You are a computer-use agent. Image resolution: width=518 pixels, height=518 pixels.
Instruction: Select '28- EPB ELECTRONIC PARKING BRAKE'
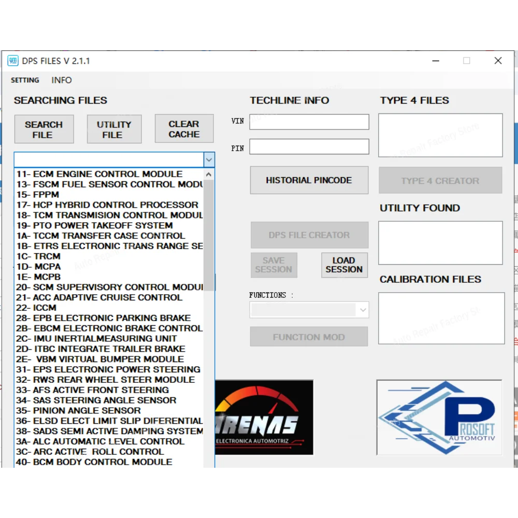pos(109,318)
